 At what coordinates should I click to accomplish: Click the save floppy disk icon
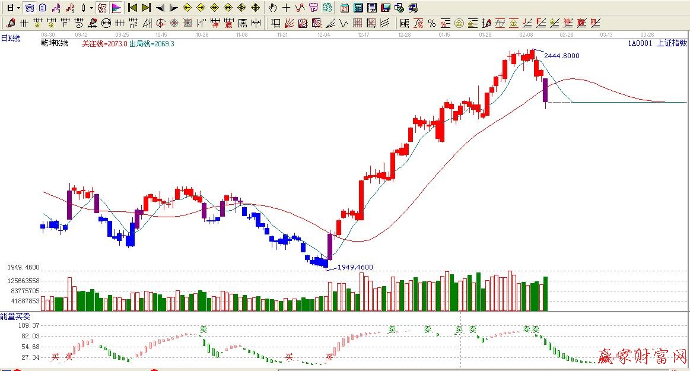click(385, 8)
